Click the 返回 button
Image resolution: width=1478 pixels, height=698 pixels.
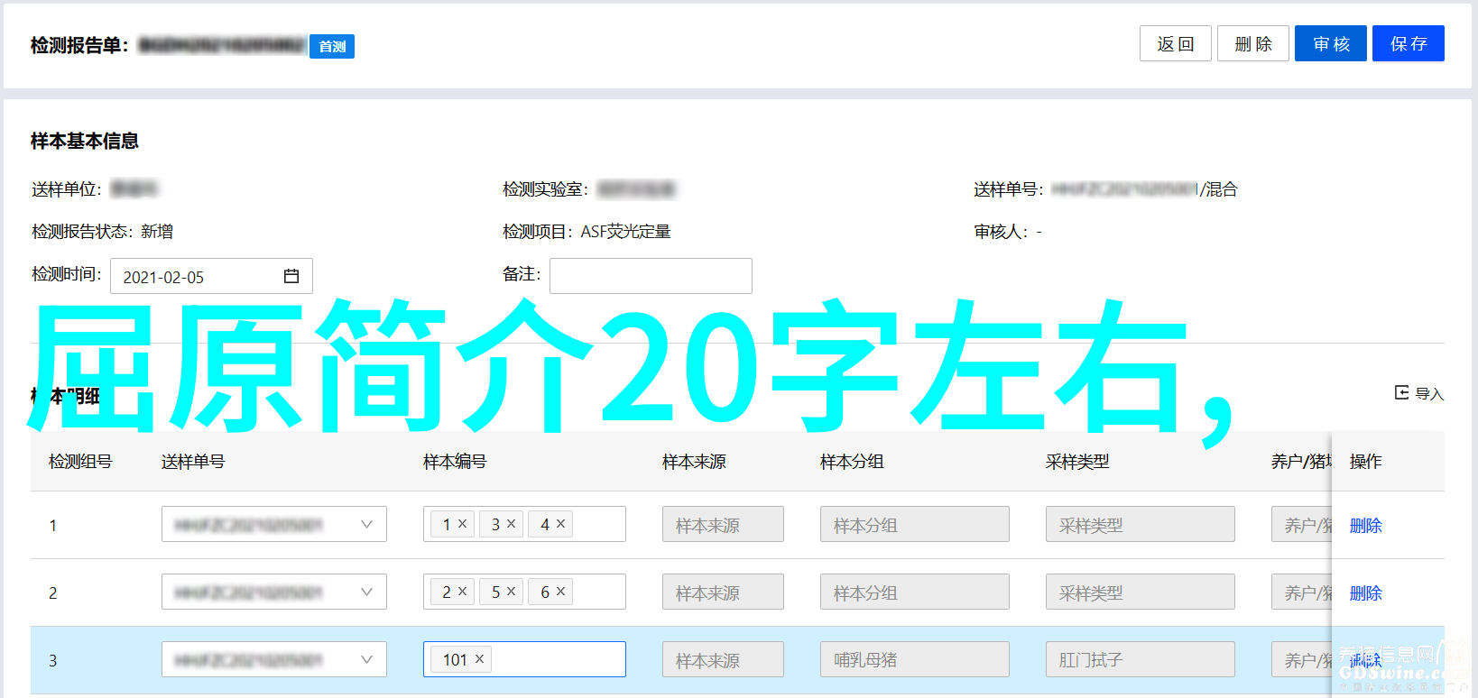click(1175, 43)
